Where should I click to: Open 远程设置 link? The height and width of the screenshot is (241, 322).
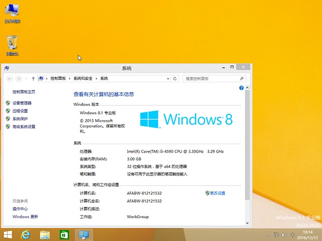tap(20, 111)
